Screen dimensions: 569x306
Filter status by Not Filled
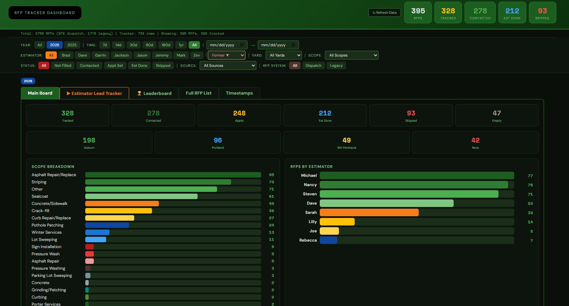(63, 65)
